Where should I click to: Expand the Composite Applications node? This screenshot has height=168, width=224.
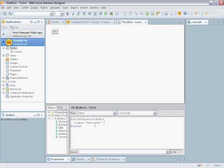(x=3, y=93)
